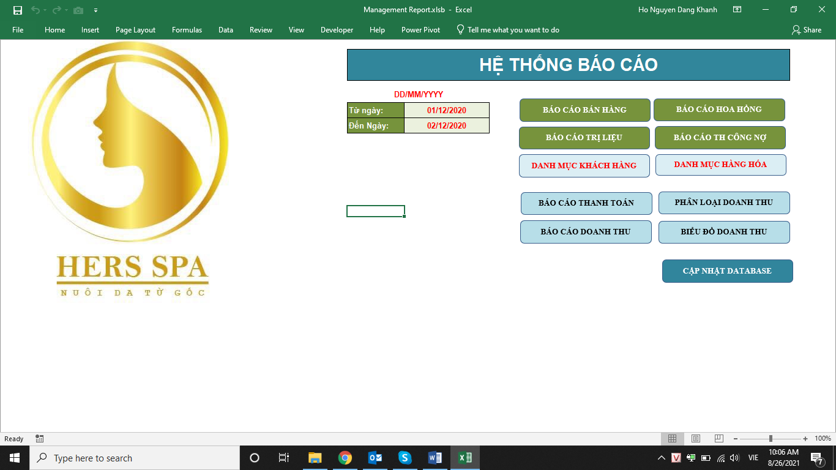Select the Từ ngày date cell 01/12/2020
Viewport: 836px width, 470px height.
447,110
